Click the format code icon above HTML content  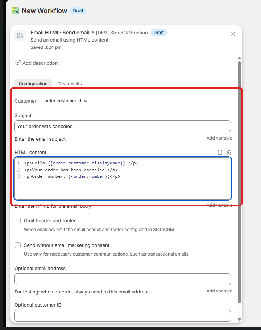(x=229, y=152)
